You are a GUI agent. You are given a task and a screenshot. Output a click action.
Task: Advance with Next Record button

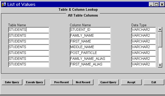(x=83, y=82)
